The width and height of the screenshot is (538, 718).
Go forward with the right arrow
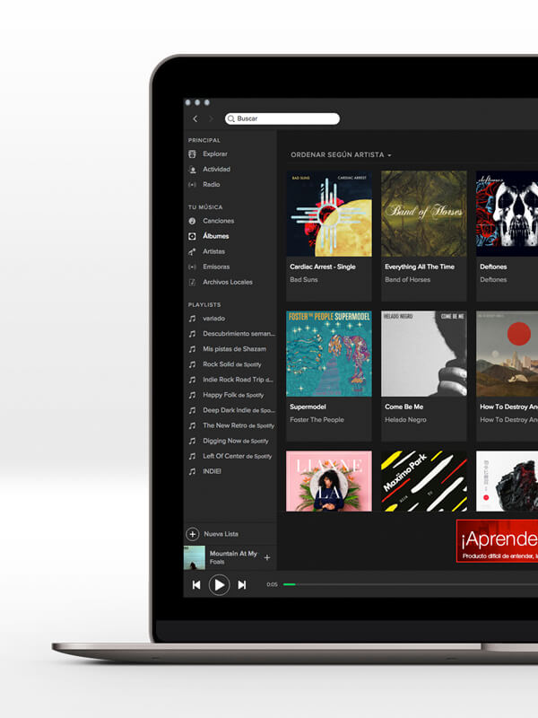(x=211, y=118)
